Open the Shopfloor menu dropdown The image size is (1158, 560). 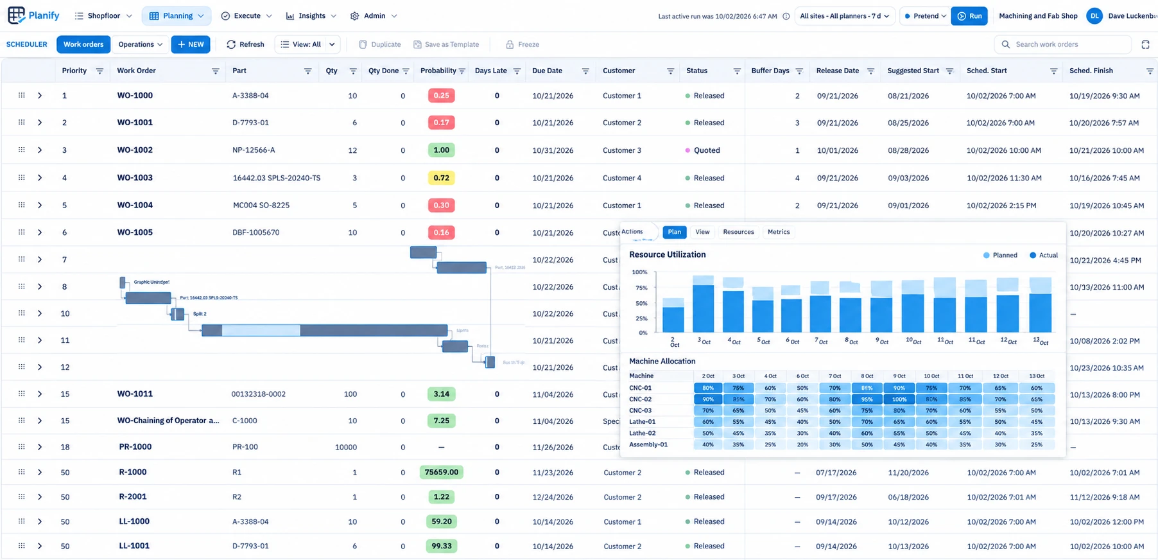(103, 15)
